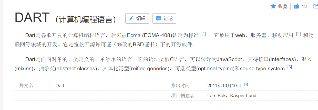The height and width of the screenshot is (110, 318).
Task: Click the DART page title
Action: [32, 18]
